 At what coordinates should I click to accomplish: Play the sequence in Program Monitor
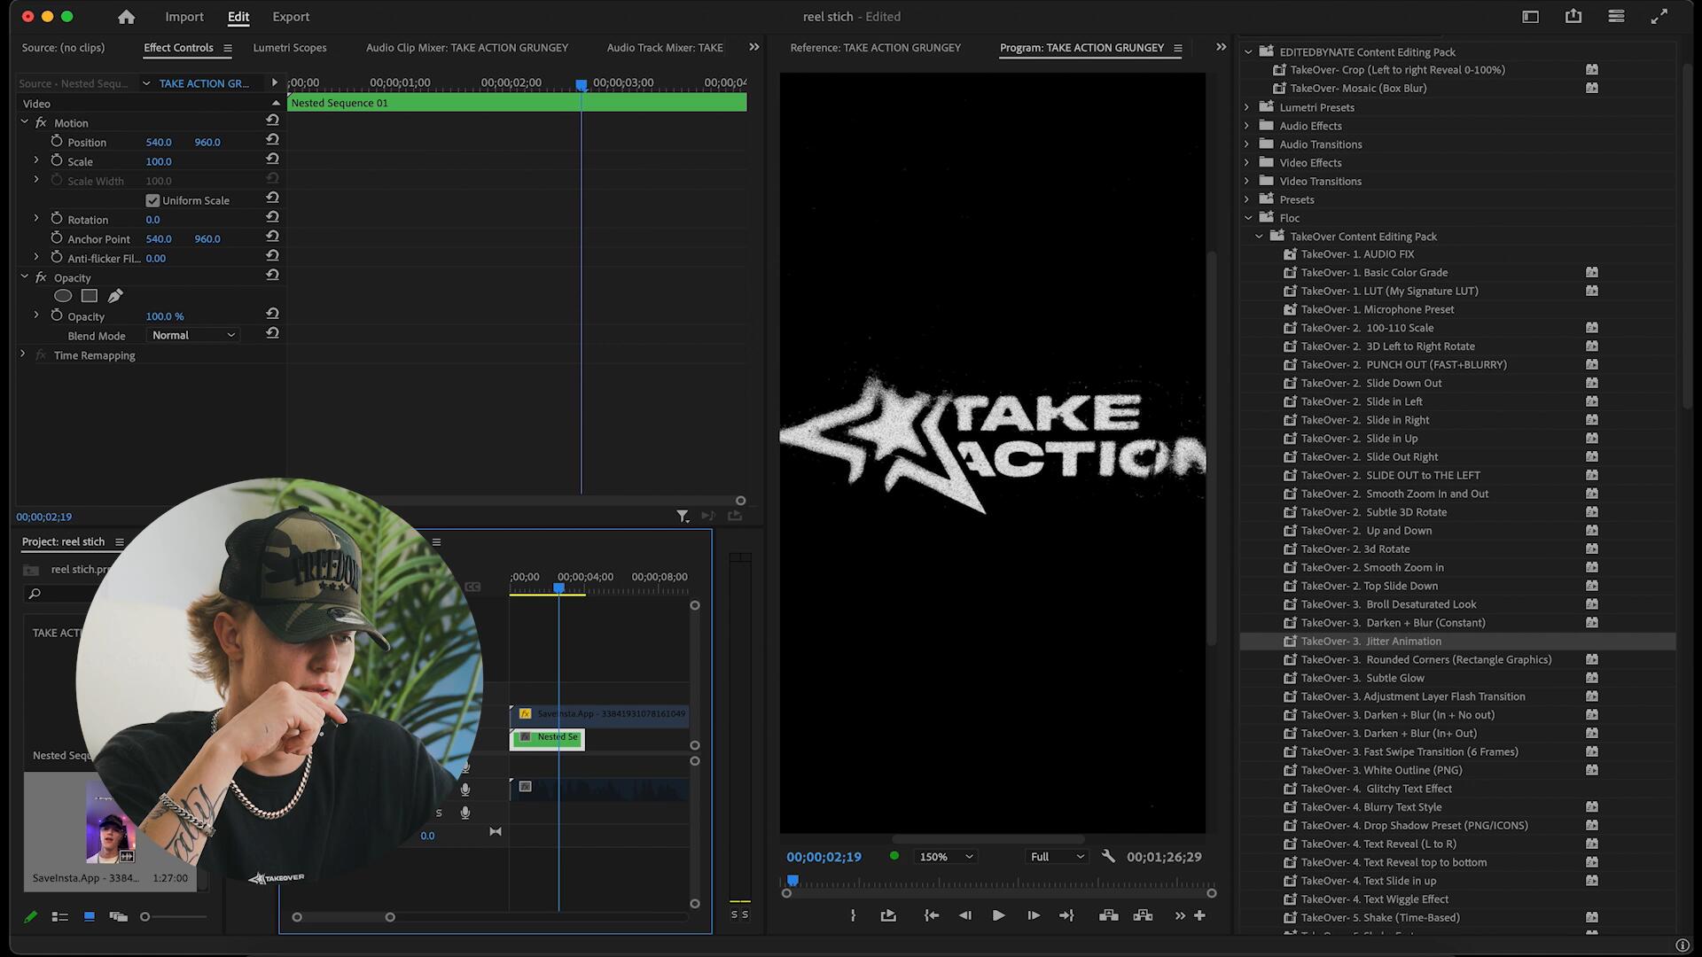pyautogui.click(x=998, y=915)
